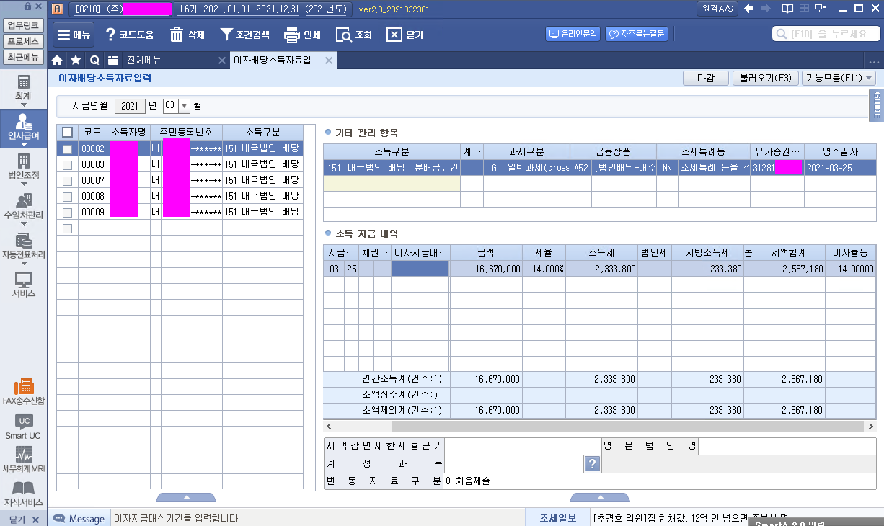Open FAX송수신함
Image resolution: width=884 pixels, height=526 pixels.
(24, 391)
